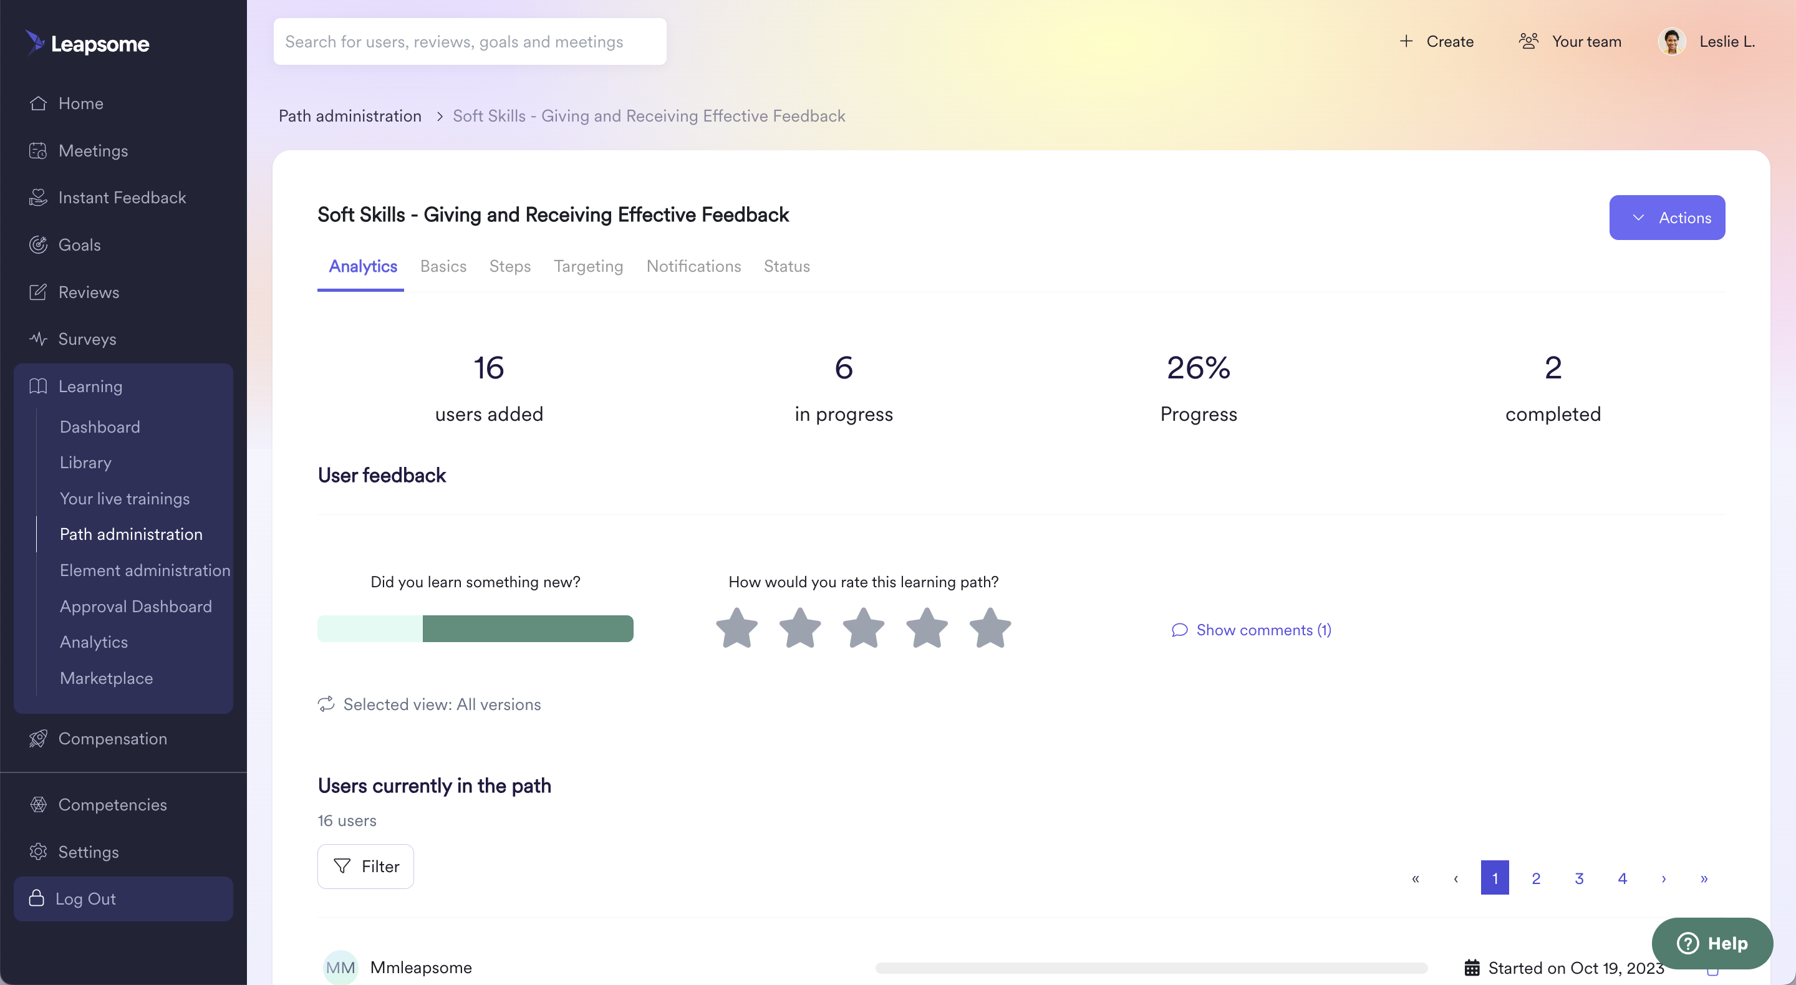The height and width of the screenshot is (985, 1796).
Task: Select the Analytics tab
Action: click(x=362, y=266)
